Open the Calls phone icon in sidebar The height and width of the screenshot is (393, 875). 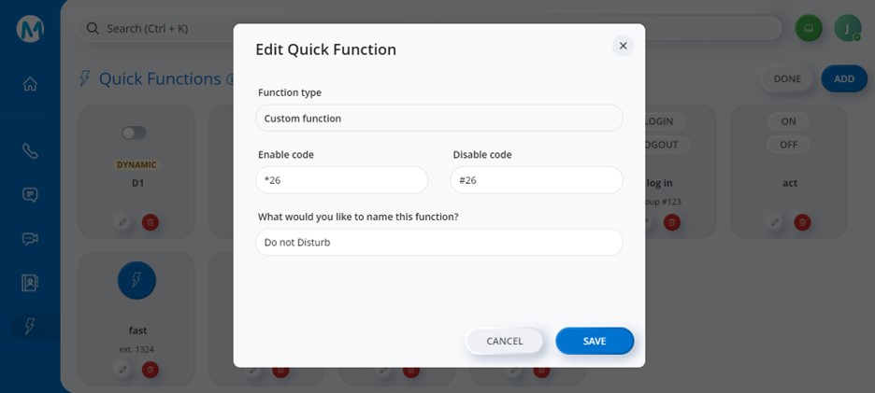point(30,150)
